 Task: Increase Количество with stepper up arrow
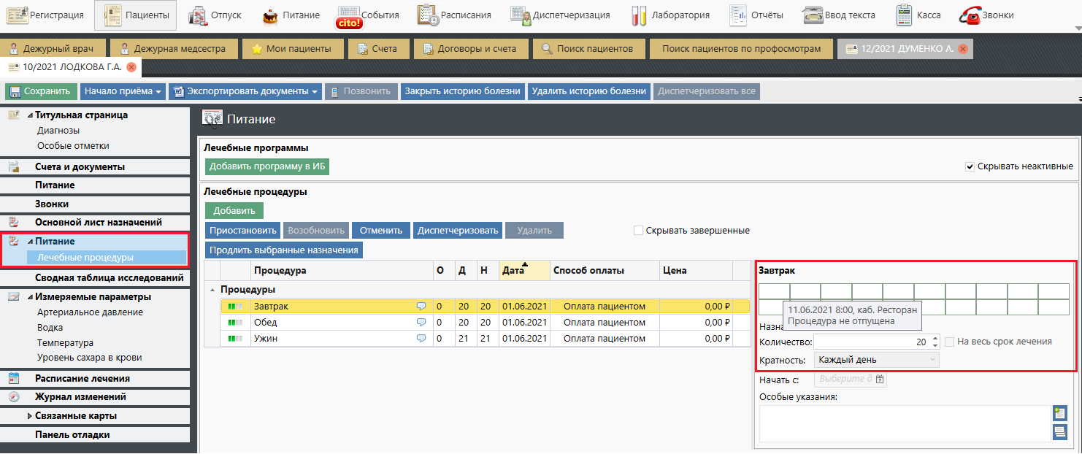[935, 338]
